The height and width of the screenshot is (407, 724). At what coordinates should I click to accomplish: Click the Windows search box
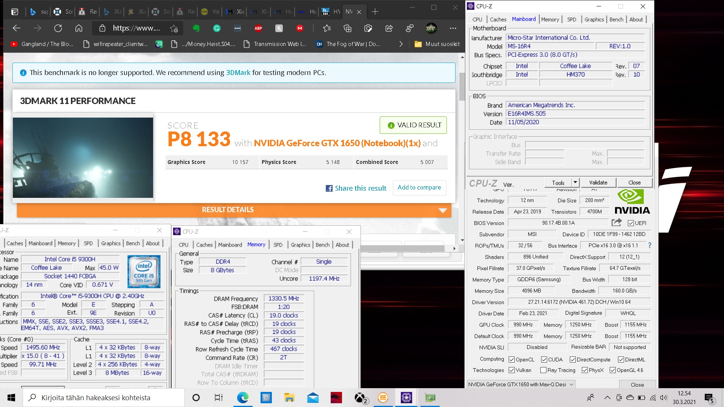104,398
